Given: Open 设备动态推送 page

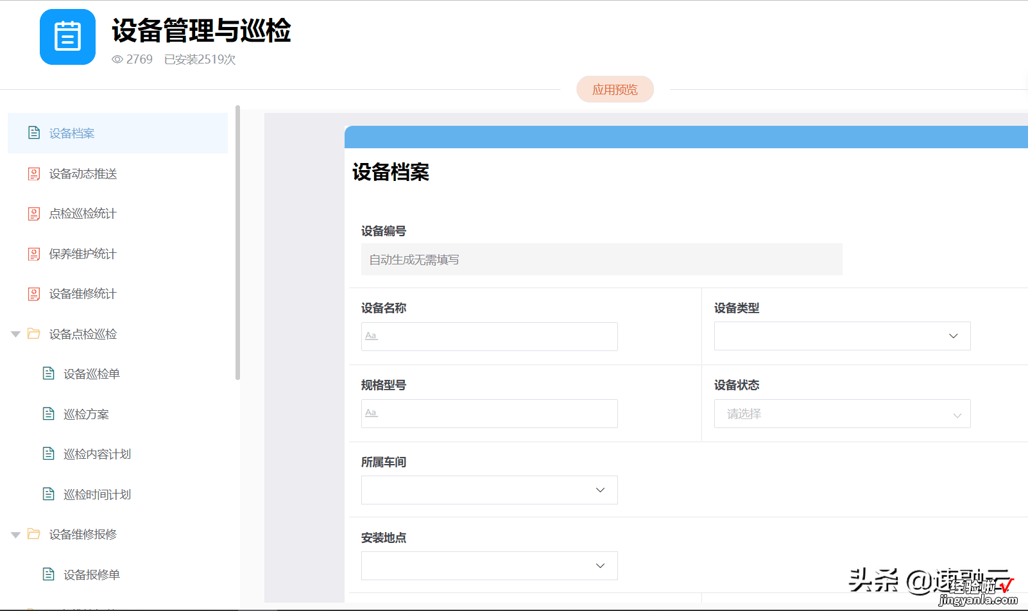Looking at the screenshot, I should tap(83, 174).
